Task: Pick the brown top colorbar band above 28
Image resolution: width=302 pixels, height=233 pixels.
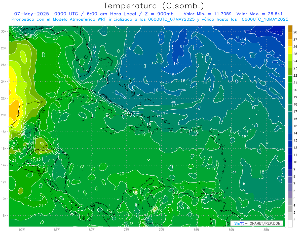Action: (290, 29)
